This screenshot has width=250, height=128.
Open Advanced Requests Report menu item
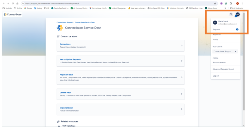tap(223, 69)
